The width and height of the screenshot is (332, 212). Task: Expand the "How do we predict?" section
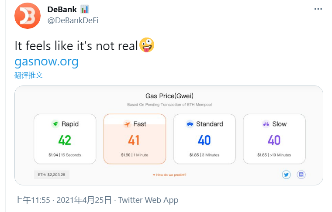(169, 175)
